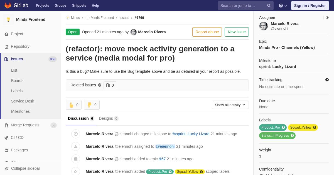Open the GitLab logo home link
Screen dimensions: 334x175
[x=16, y=6]
